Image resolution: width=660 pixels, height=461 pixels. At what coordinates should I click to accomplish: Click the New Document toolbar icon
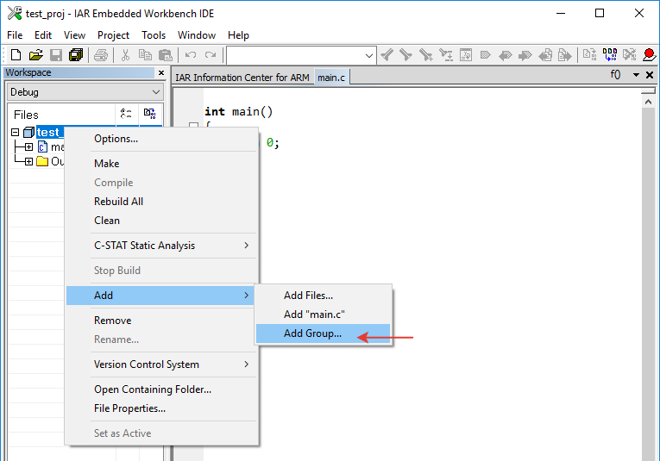pyautogui.click(x=16, y=55)
